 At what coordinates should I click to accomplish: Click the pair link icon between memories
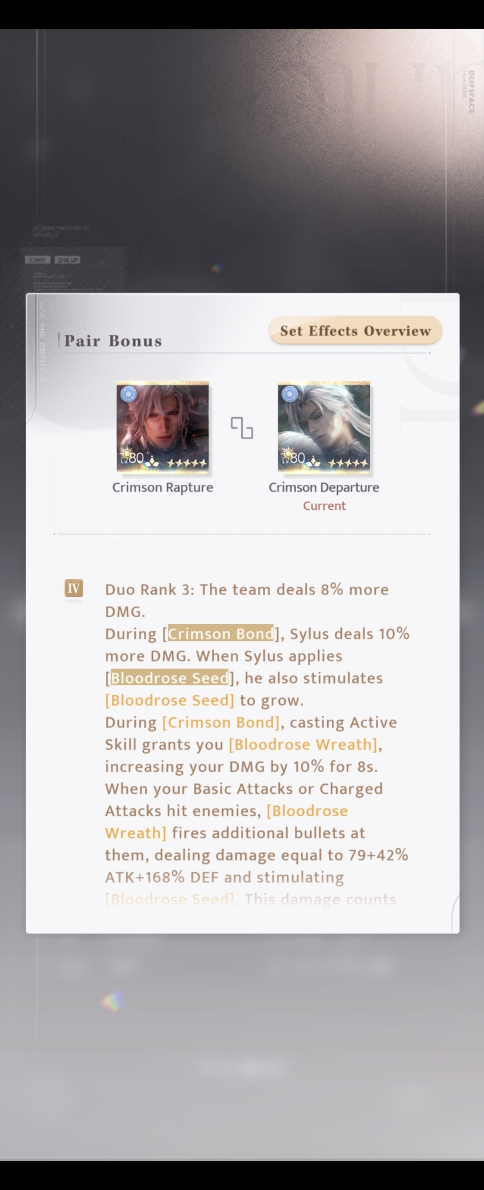click(x=242, y=428)
